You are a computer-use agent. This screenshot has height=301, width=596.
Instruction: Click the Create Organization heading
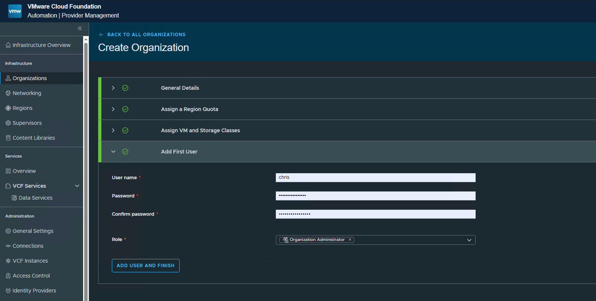point(144,48)
